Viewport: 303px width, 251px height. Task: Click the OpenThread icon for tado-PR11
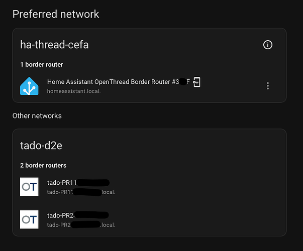29,187
